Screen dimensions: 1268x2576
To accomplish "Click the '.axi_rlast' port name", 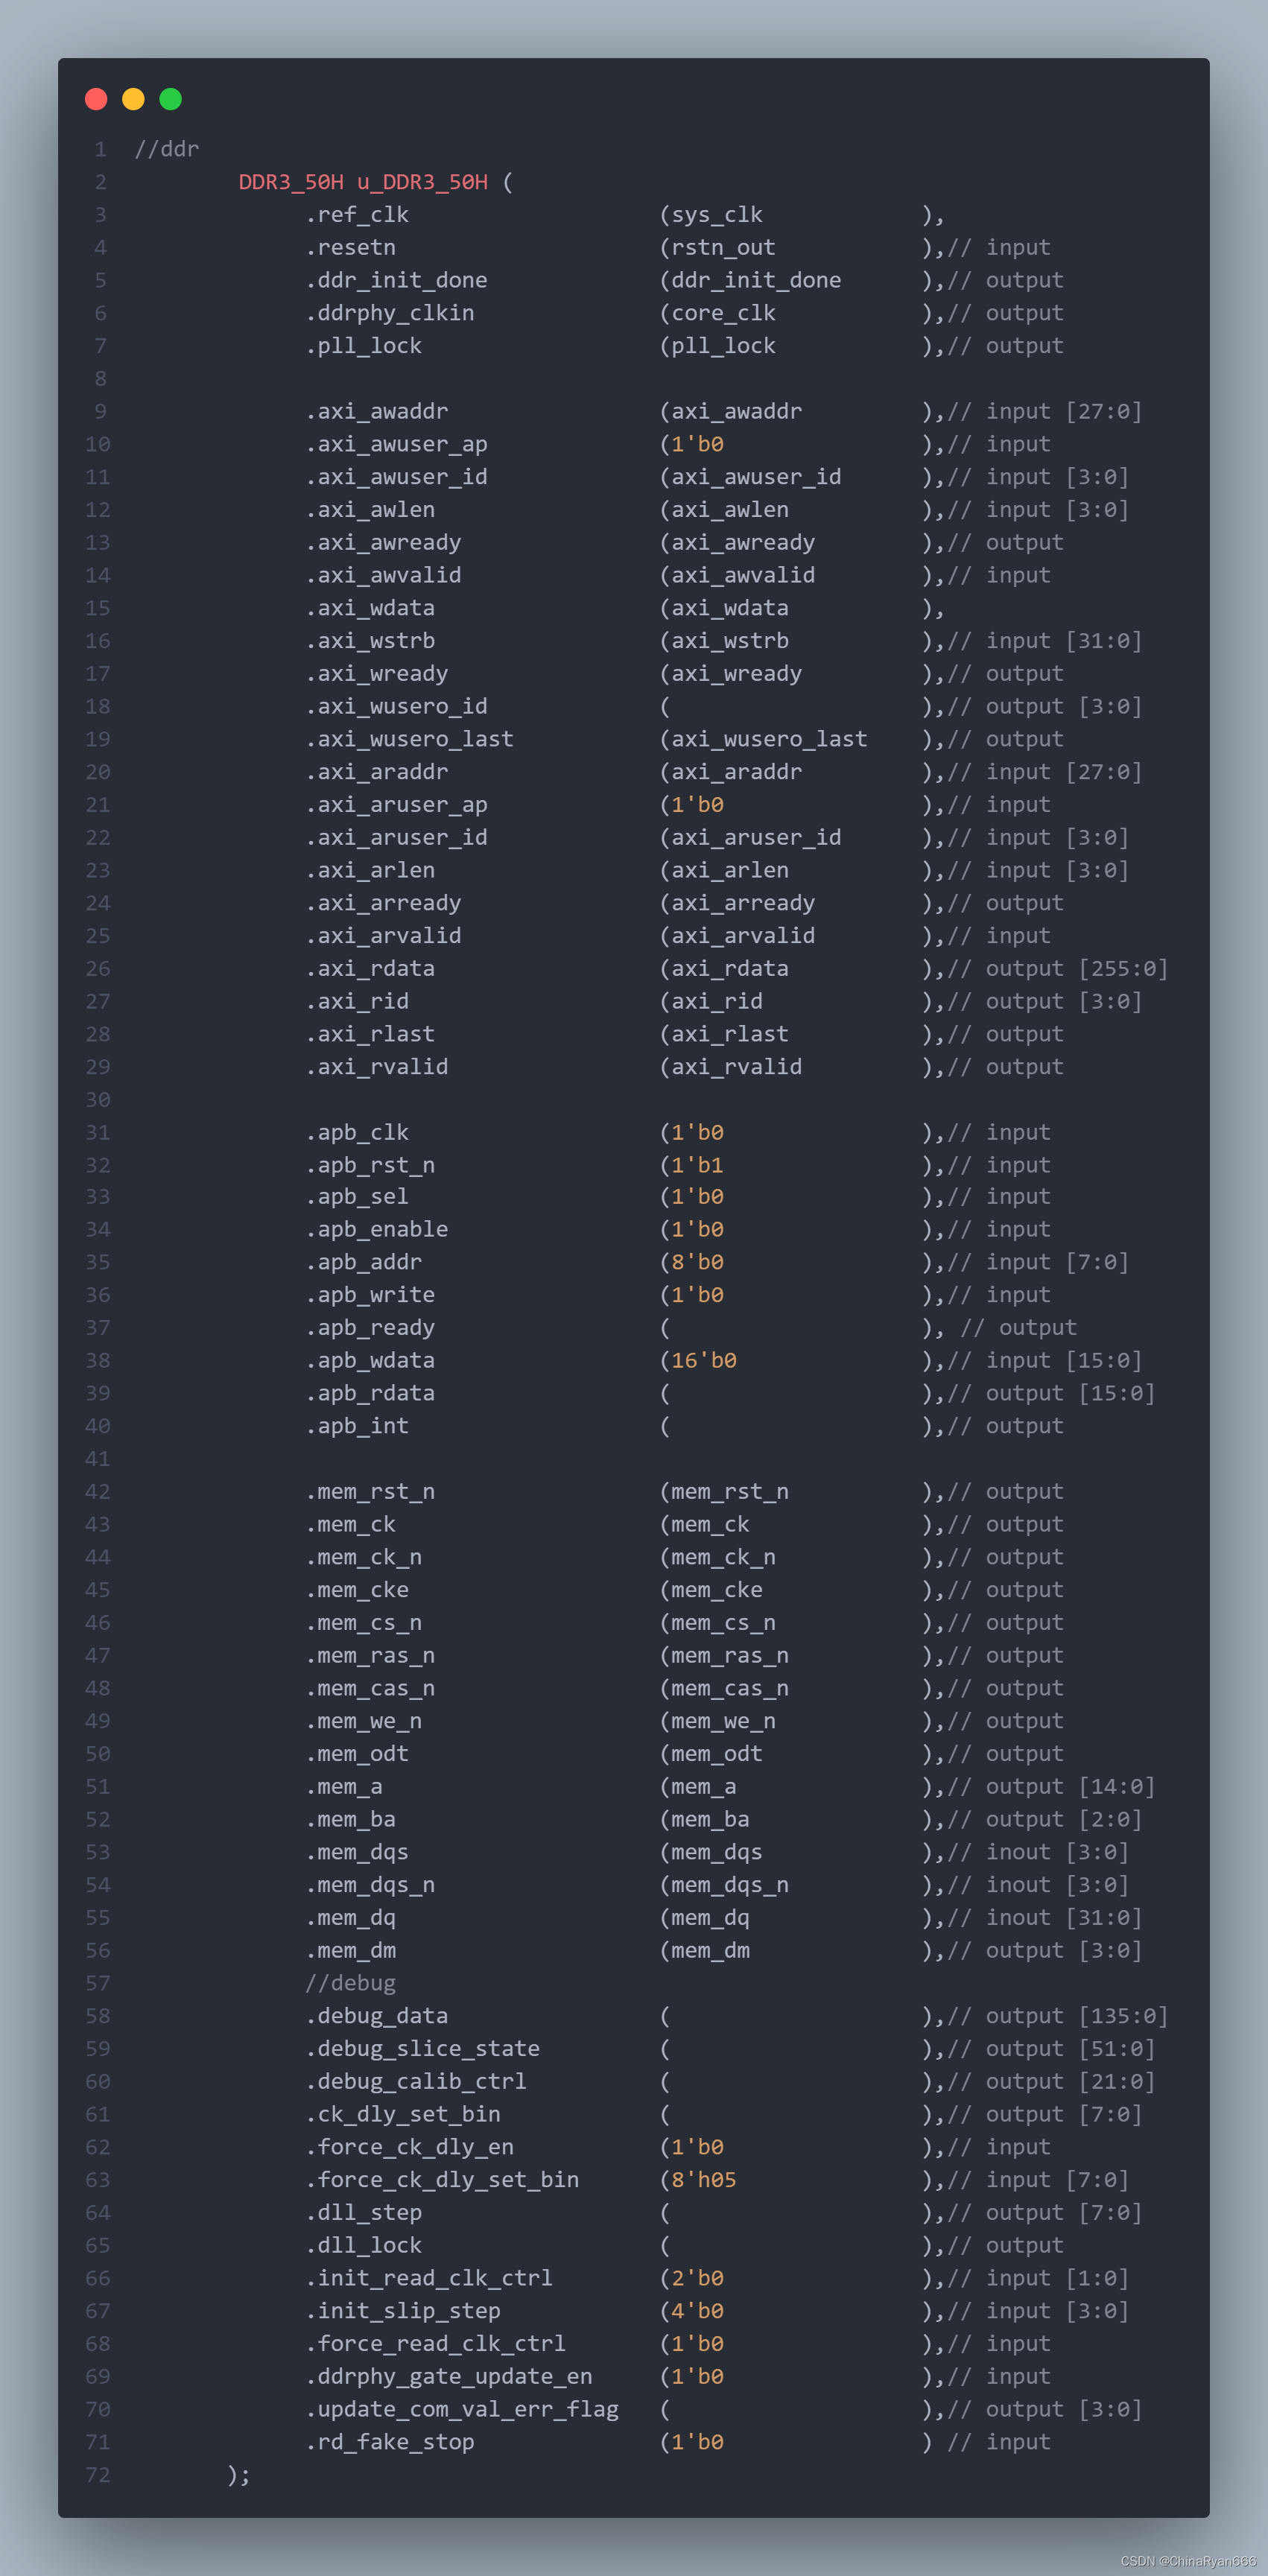I will click(x=370, y=1035).
